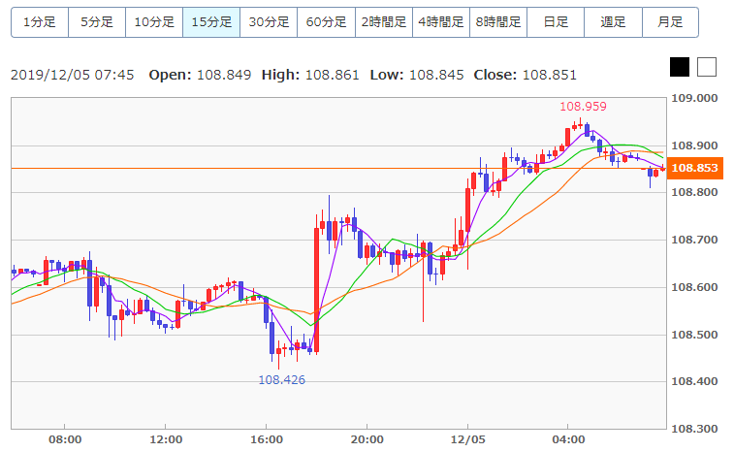Open the 8時間足 chart
The image size is (734, 452).
(498, 22)
